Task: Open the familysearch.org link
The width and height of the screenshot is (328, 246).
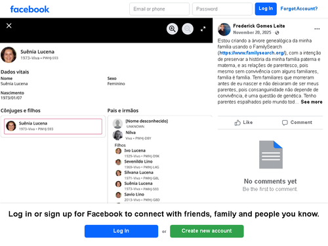Action: point(252,53)
